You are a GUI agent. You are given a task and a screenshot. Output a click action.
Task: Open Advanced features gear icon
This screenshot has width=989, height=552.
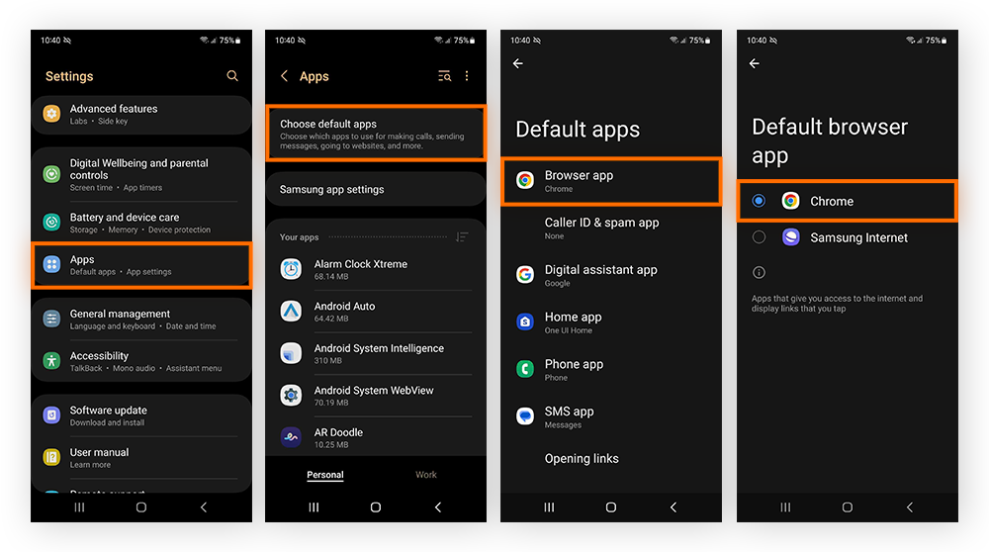coord(51,114)
